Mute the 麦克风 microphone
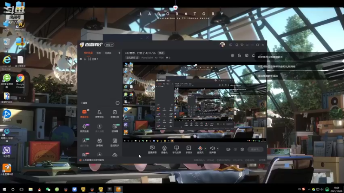Screen dimensions: 344x193 200,150
